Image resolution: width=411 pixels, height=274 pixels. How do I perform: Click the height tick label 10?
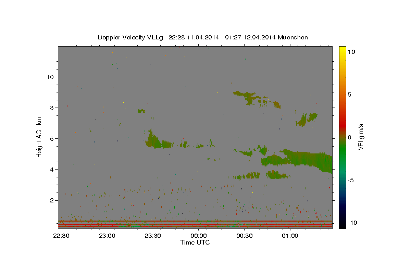point(50,77)
